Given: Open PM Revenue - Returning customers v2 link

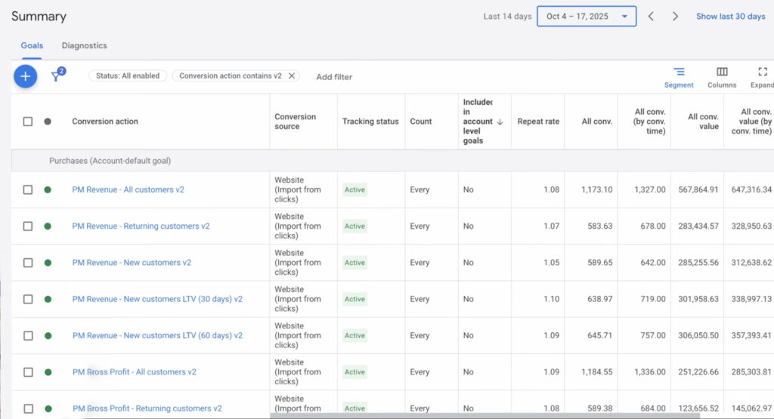Looking at the screenshot, I should 141,226.
